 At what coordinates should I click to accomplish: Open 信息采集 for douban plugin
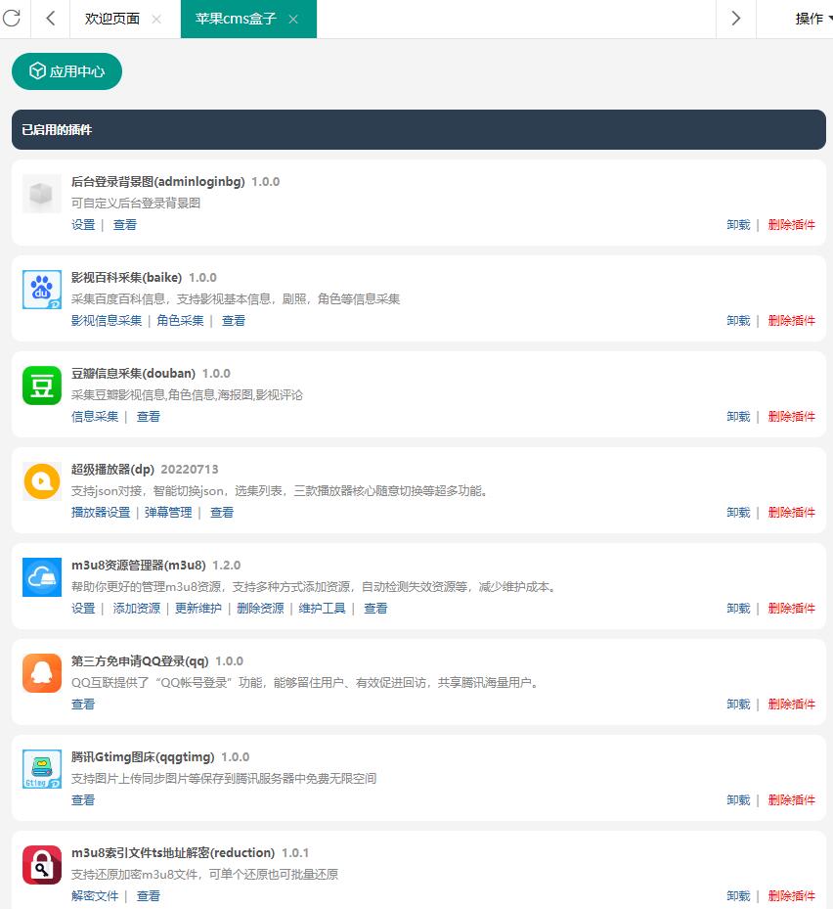point(95,417)
